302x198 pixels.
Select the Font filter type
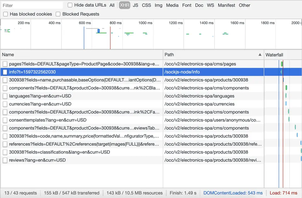187,5
